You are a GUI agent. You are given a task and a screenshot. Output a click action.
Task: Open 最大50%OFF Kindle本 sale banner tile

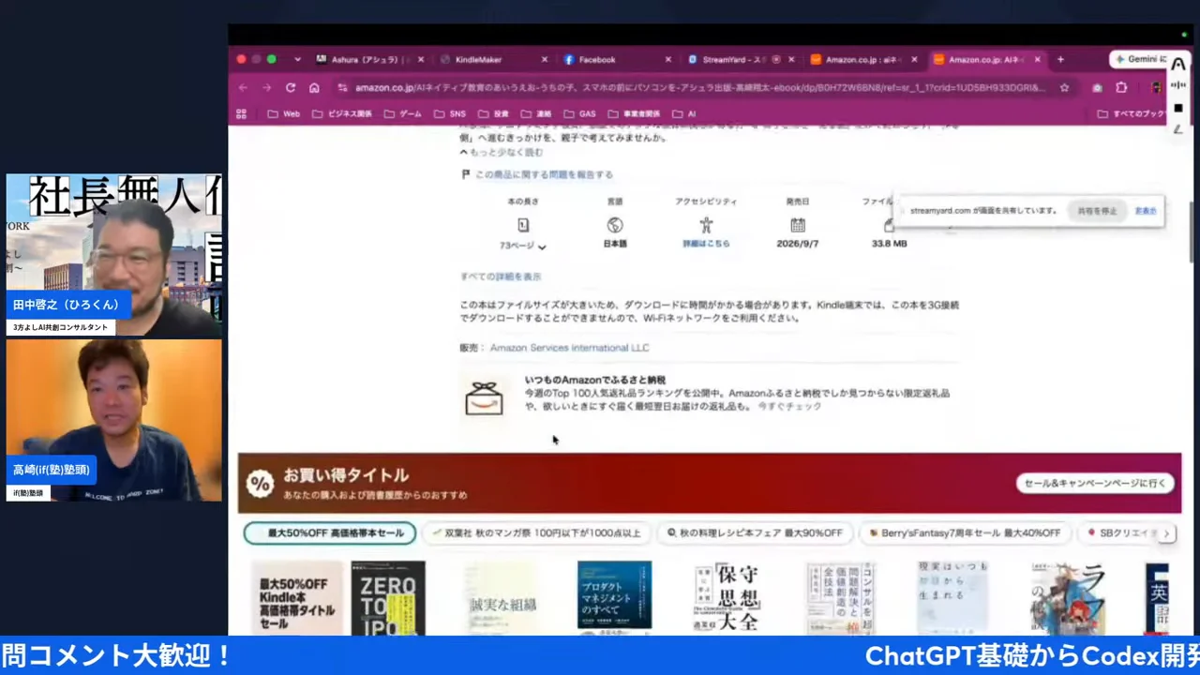pos(296,598)
